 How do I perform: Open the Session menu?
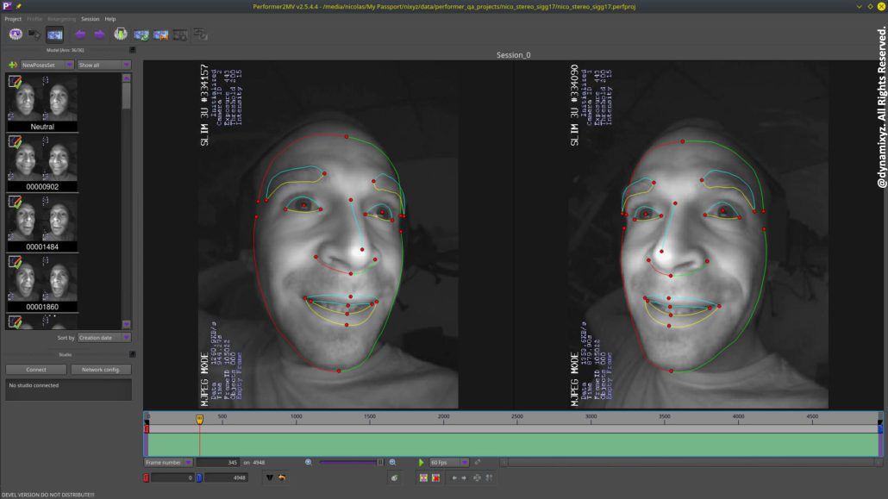tap(90, 19)
